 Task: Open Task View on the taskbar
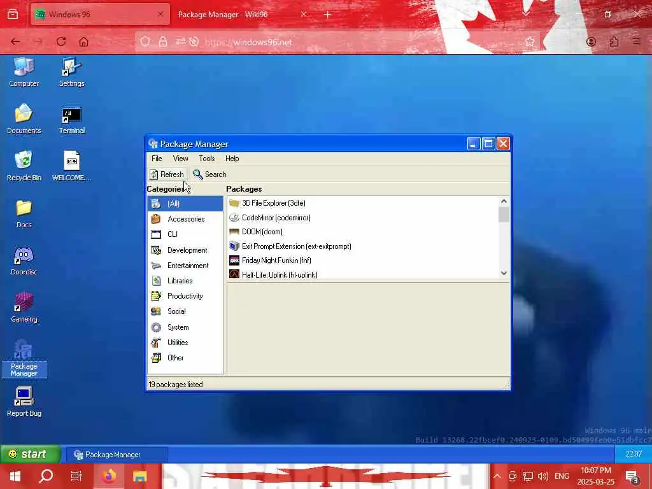76,476
